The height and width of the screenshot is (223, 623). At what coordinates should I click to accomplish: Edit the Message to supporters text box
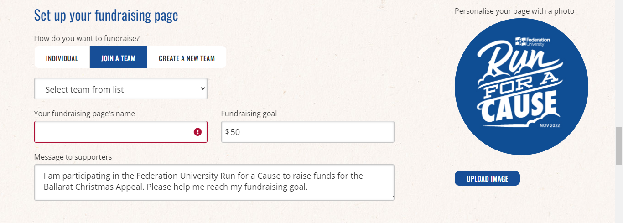point(214,182)
